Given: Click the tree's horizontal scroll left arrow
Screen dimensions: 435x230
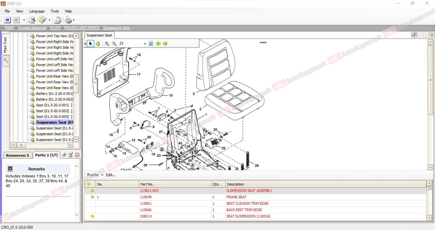Looking at the screenshot, I should (x=14, y=145).
